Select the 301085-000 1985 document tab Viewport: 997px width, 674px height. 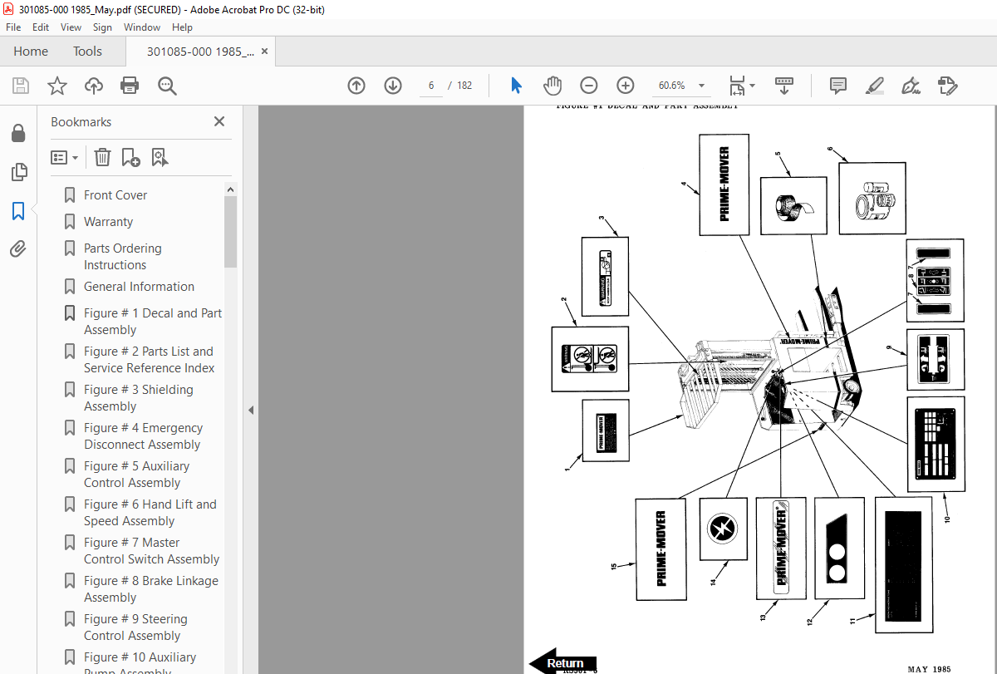coord(200,52)
